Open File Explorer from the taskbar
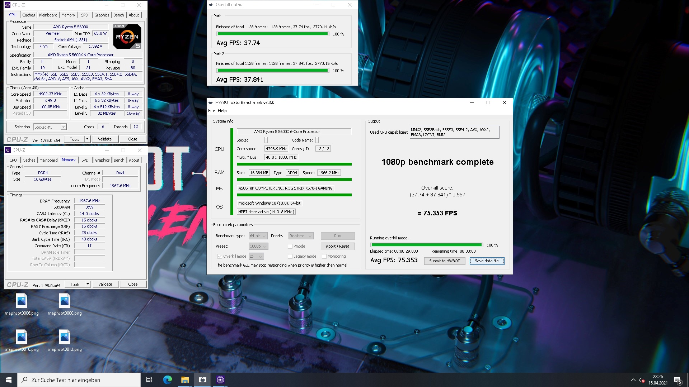Screen dimensions: 689x387 coord(185,380)
